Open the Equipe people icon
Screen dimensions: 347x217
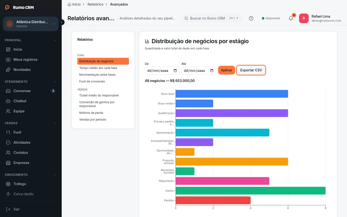tap(8, 111)
